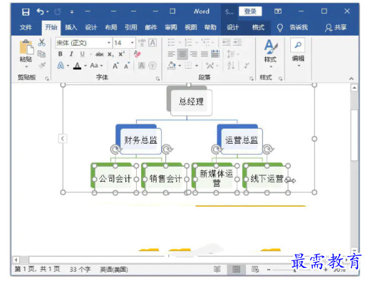Click the vertical scrollbar up arrow
The height and width of the screenshot is (281, 367).
coord(355,88)
